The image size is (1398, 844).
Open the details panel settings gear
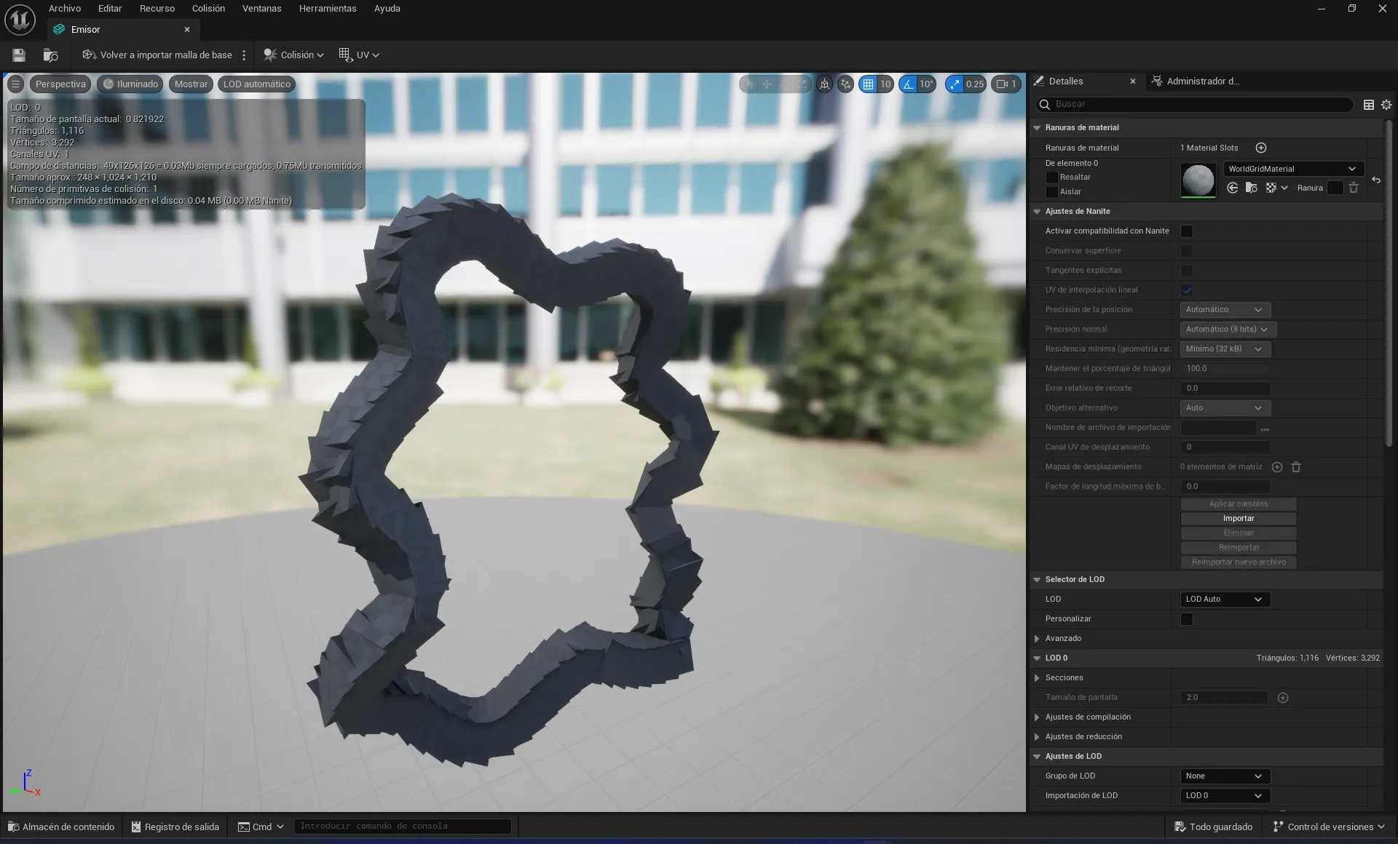[x=1386, y=105]
